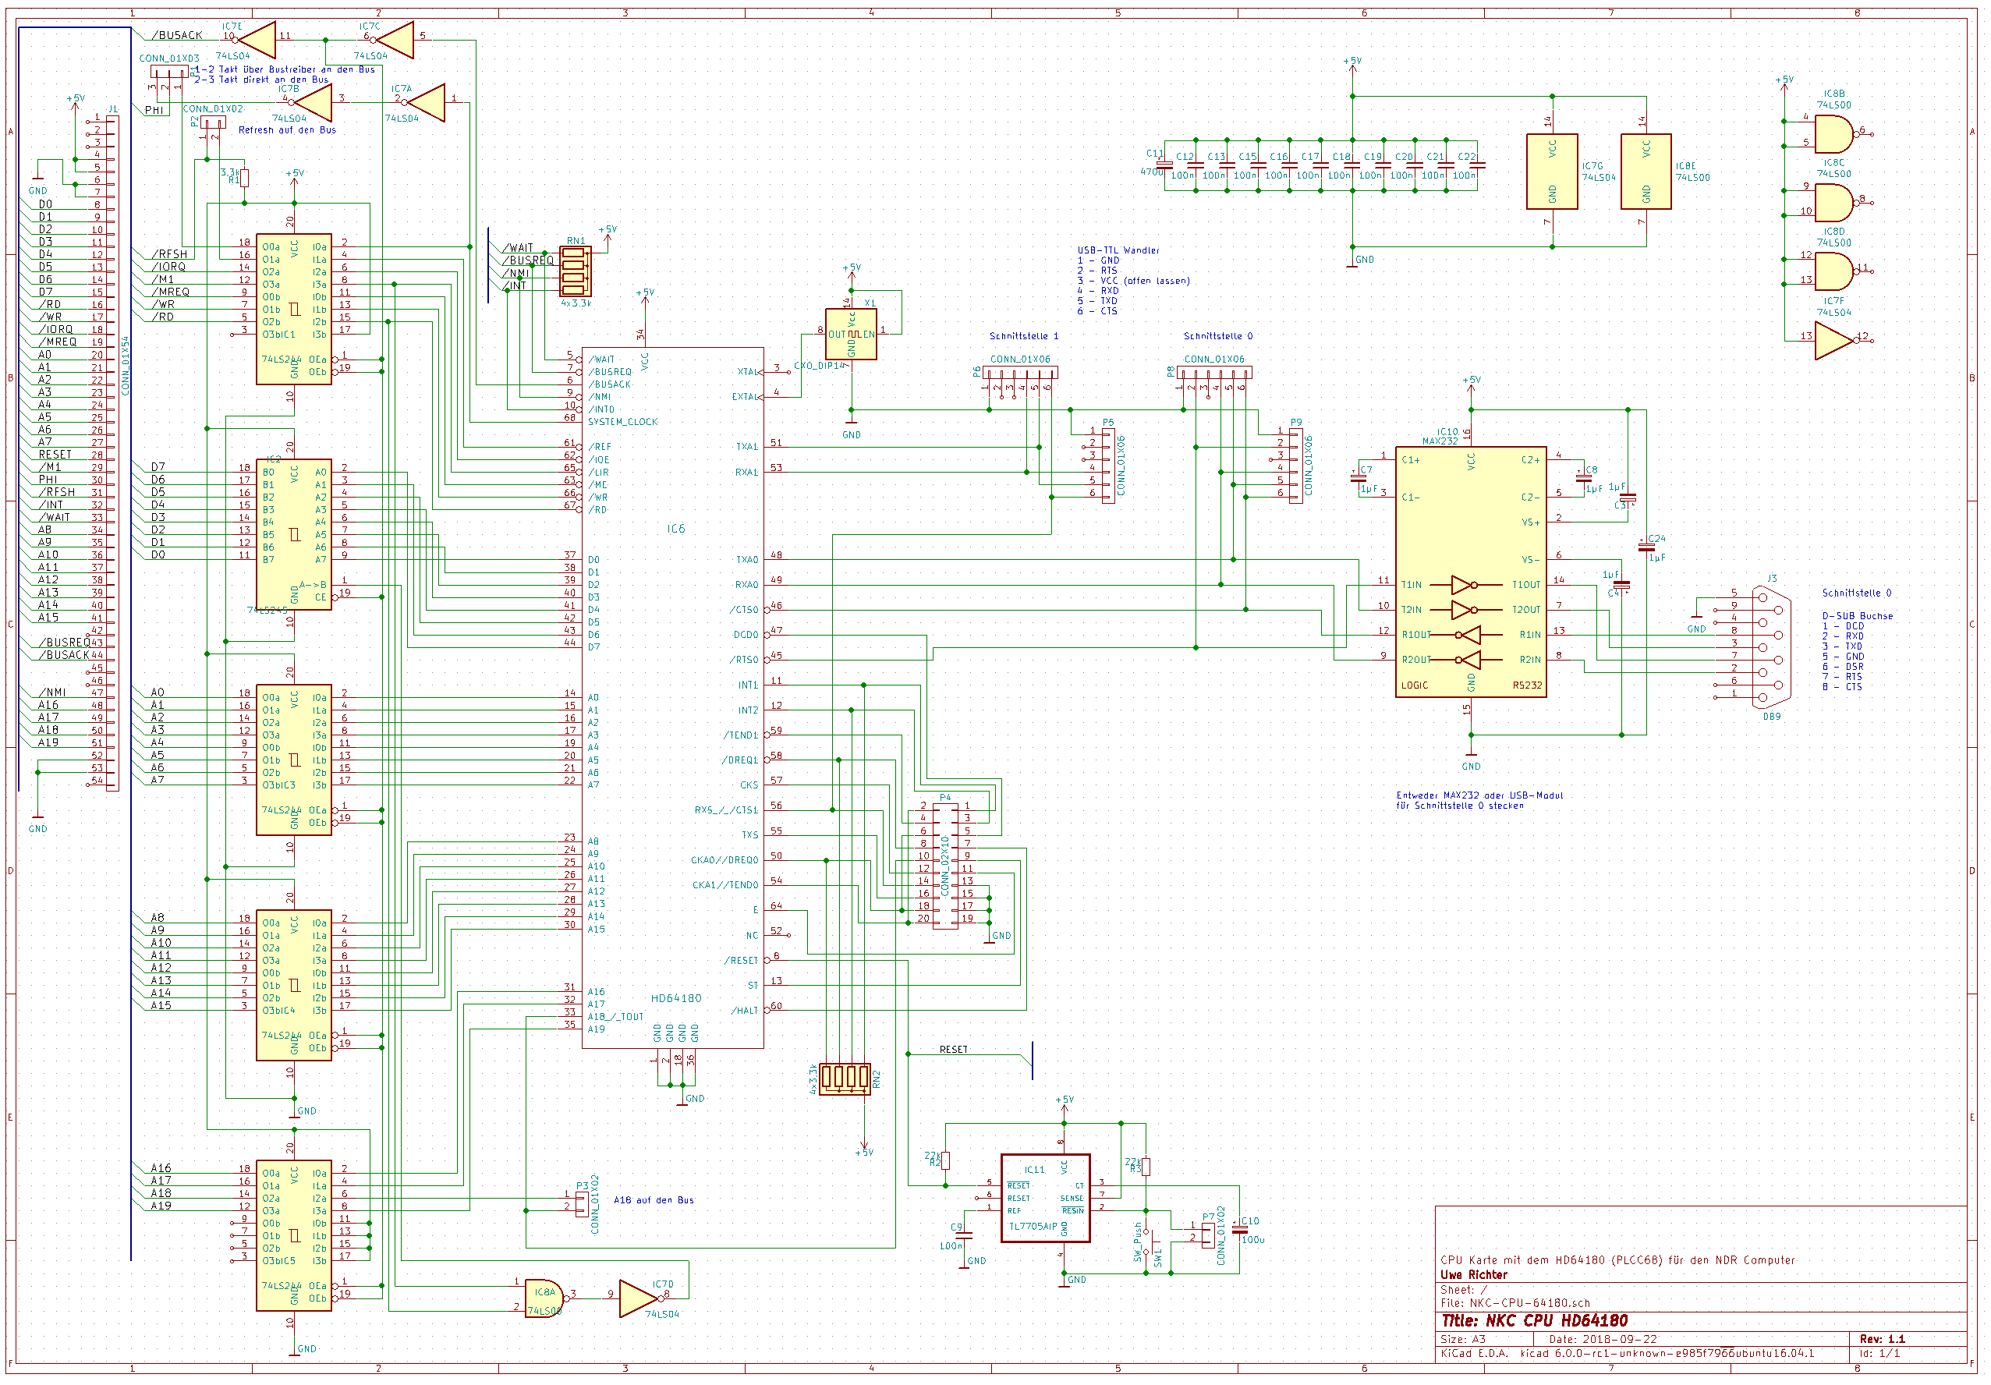Select the P9 CONN_01X06 connector
1991x1385 pixels.
click(x=1295, y=465)
